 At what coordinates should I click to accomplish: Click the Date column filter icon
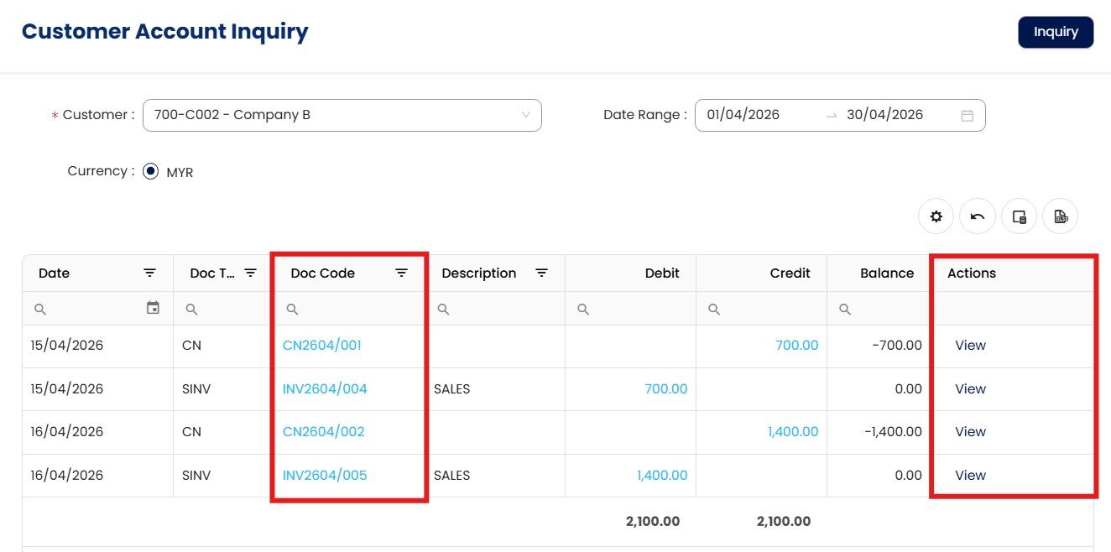(x=149, y=273)
